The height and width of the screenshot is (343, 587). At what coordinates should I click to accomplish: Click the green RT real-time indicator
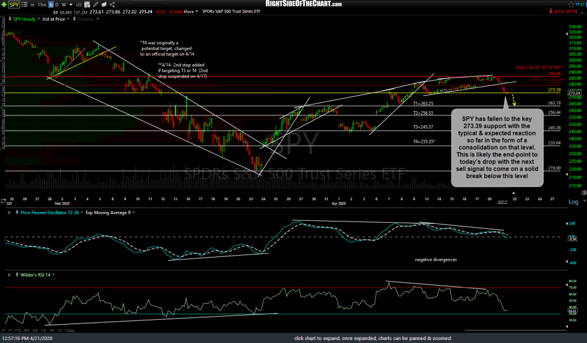coord(583,4)
